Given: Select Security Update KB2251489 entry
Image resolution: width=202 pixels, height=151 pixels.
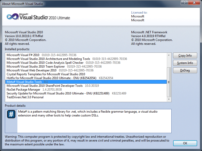Looking at the screenshot, I should [86, 93].
